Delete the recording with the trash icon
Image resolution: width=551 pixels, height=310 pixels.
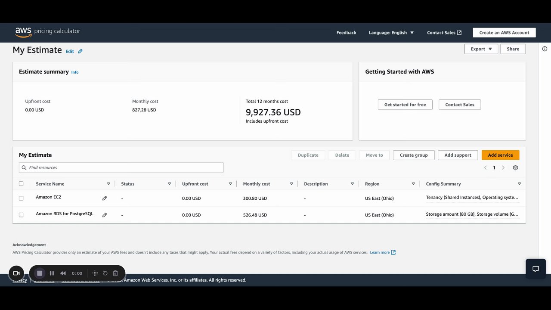(115, 273)
